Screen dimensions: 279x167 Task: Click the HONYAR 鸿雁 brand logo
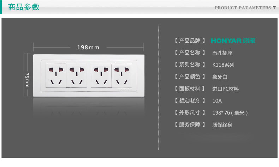pyautogui.click(x=233, y=41)
